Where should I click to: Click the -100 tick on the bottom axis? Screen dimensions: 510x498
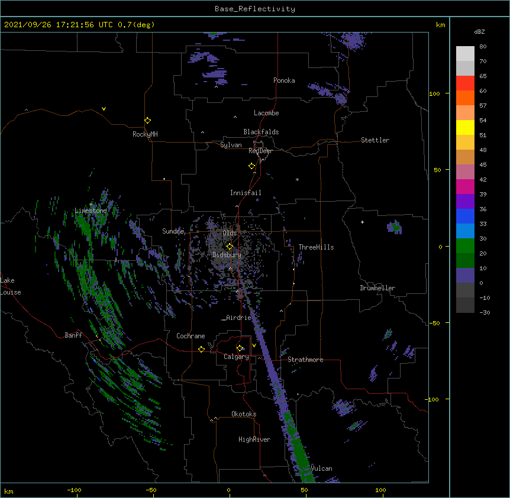tap(74, 490)
